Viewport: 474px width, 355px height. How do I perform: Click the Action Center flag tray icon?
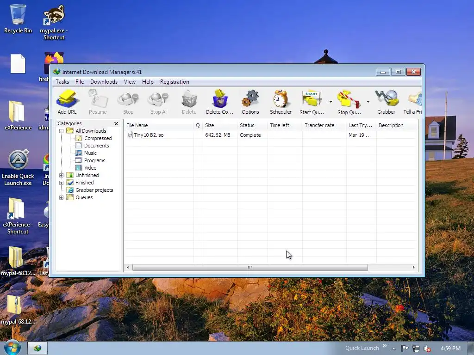pyautogui.click(x=405, y=349)
